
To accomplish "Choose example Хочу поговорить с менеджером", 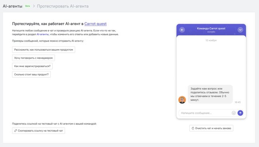I will click(33, 58).
